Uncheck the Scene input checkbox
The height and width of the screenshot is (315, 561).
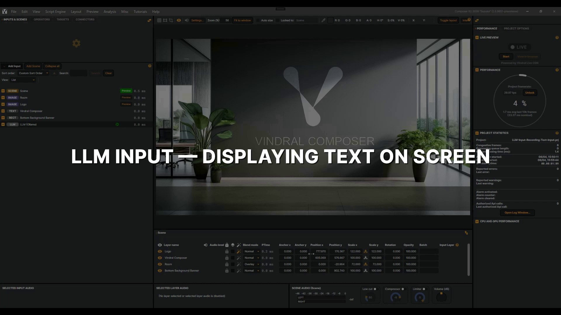coord(3,91)
